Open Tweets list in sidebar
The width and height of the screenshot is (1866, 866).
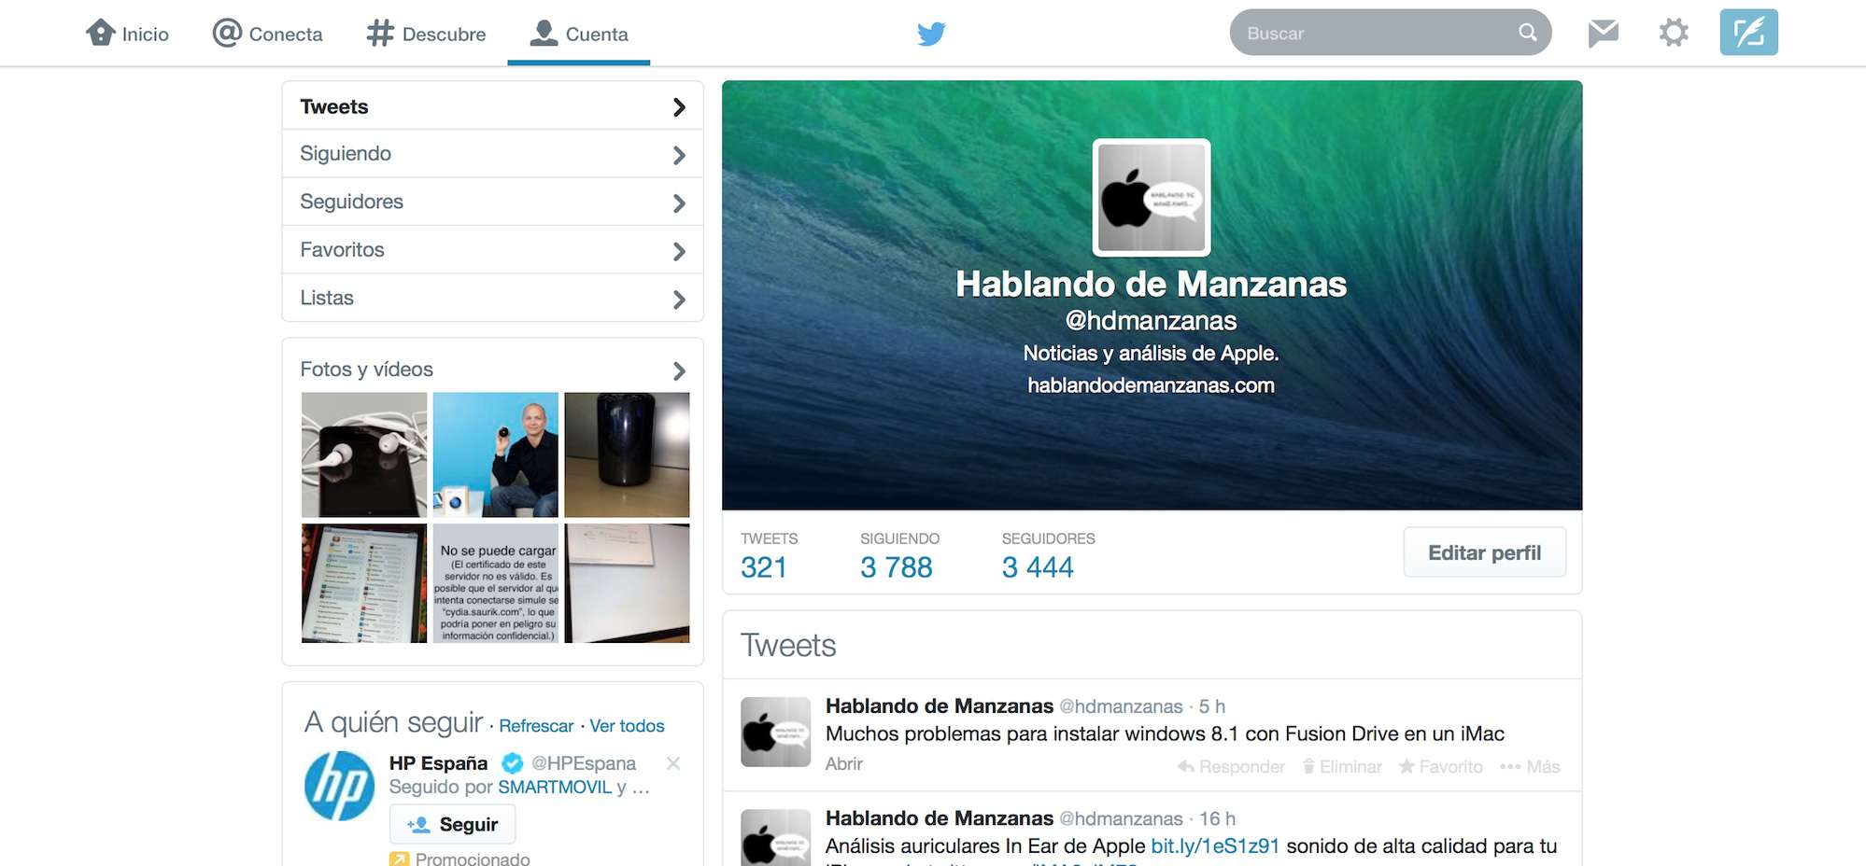tap(492, 106)
